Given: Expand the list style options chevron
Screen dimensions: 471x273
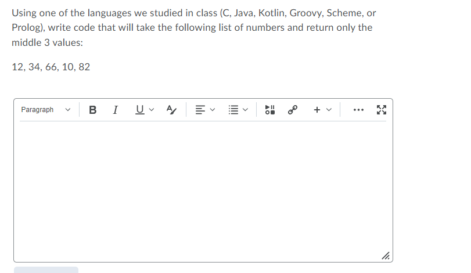Looking at the screenshot, I should [x=245, y=110].
